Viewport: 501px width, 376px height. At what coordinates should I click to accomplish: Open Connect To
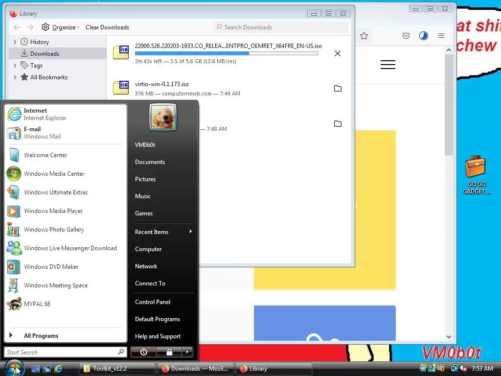163,283
